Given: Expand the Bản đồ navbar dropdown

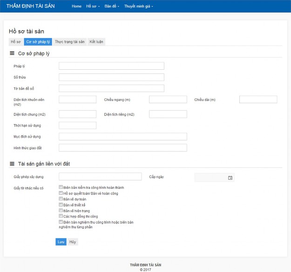Looking at the screenshot, I should [112, 7].
